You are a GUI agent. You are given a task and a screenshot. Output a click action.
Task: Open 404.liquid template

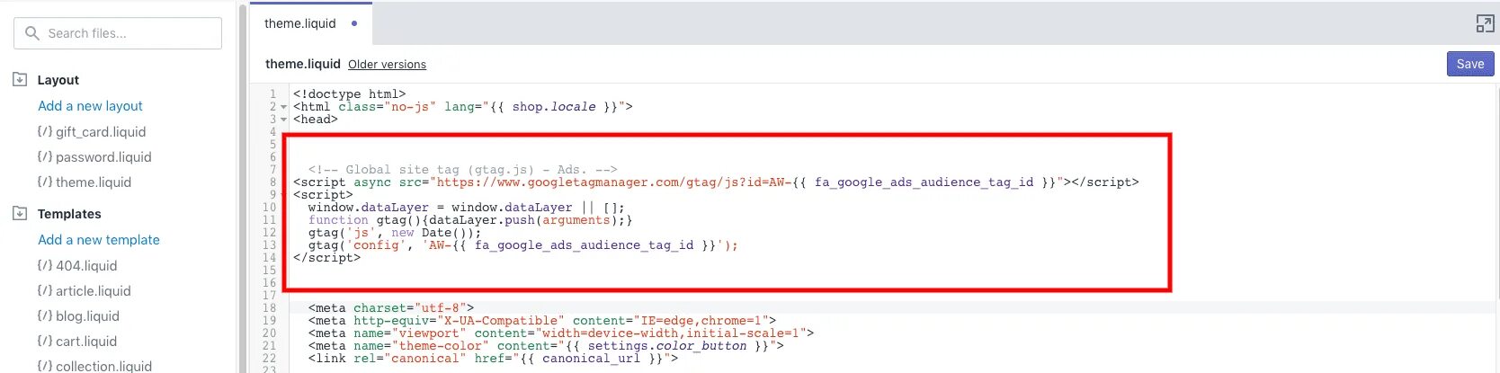[86, 266]
